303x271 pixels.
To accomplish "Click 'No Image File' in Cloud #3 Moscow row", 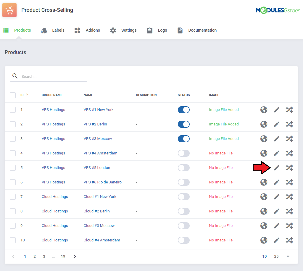I will click(x=221, y=226).
